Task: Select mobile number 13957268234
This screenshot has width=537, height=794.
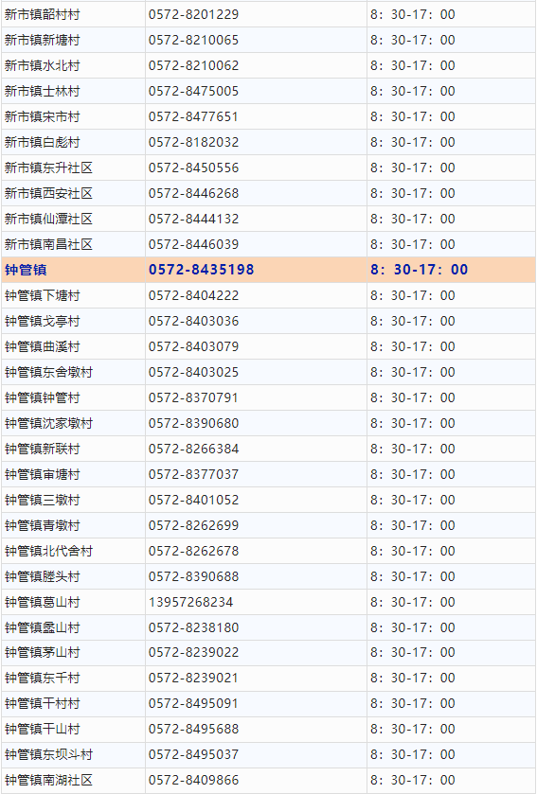Action: pos(190,602)
